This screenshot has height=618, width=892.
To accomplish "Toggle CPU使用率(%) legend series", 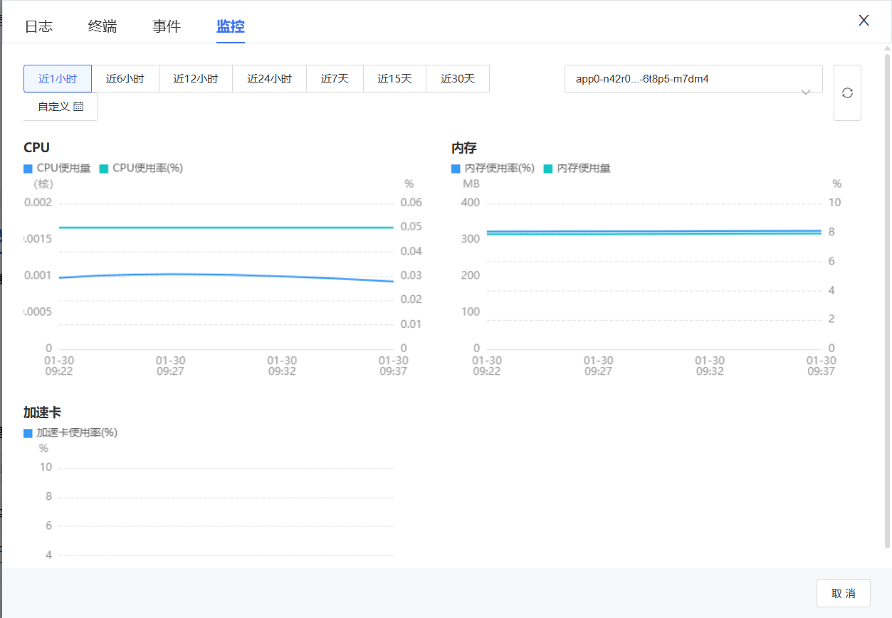I will click(141, 169).
